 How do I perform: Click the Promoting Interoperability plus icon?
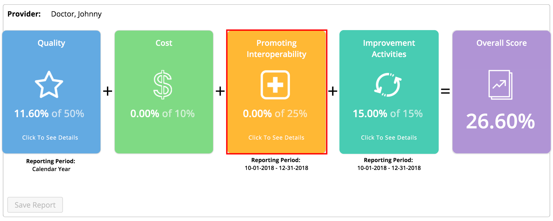tap(275, 85)
